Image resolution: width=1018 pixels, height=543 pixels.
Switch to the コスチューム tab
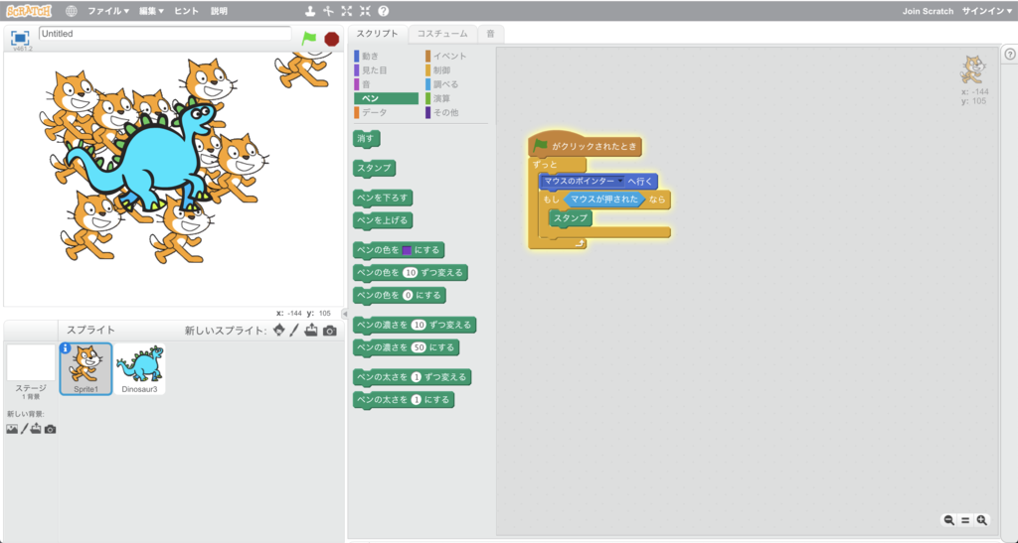(x=442, y=34)
